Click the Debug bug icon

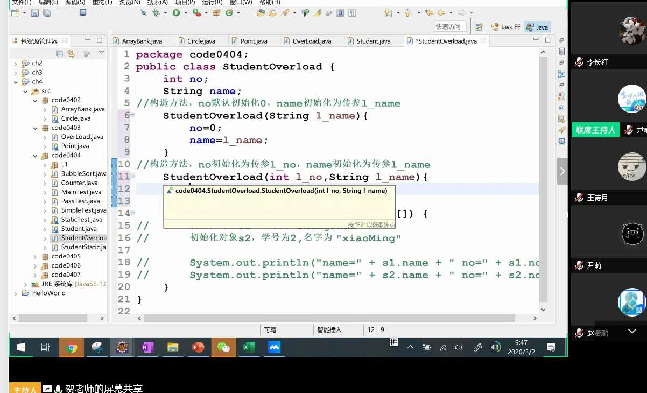coord(156,13)
